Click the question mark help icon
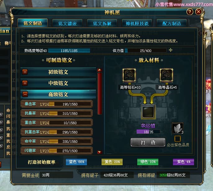Viewport: 213px width, 191px height. pyautogui.click(x=190, y=12)
